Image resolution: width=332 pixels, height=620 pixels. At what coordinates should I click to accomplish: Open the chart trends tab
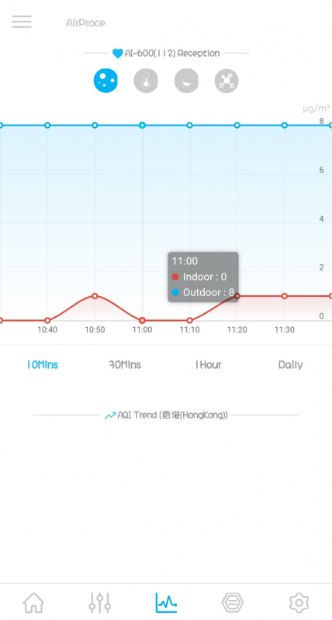[166, 603]
